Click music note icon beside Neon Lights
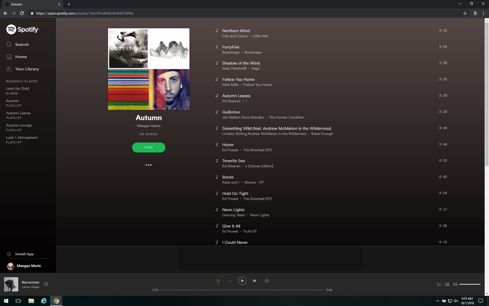489x306 pixels. (217, 210)
